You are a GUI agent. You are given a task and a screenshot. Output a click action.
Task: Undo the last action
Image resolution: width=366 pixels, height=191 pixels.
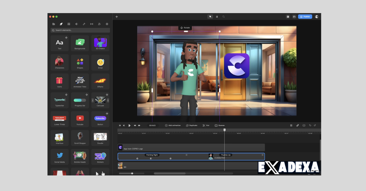point(310,125)
